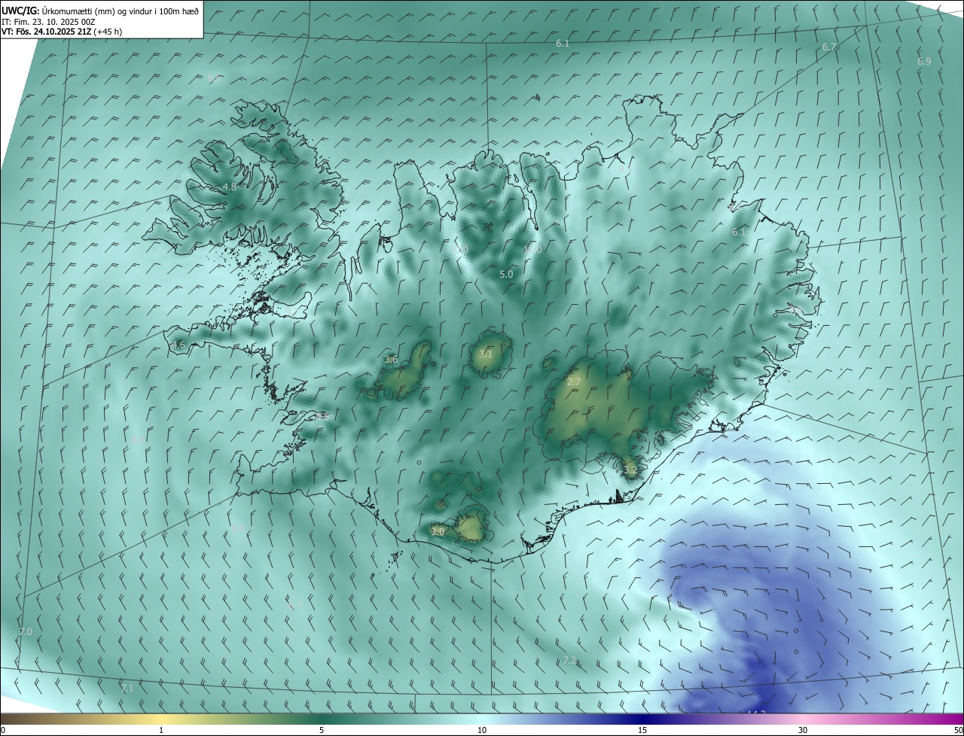Select the 3.0 value near the south coast

(x=438, y=531)
